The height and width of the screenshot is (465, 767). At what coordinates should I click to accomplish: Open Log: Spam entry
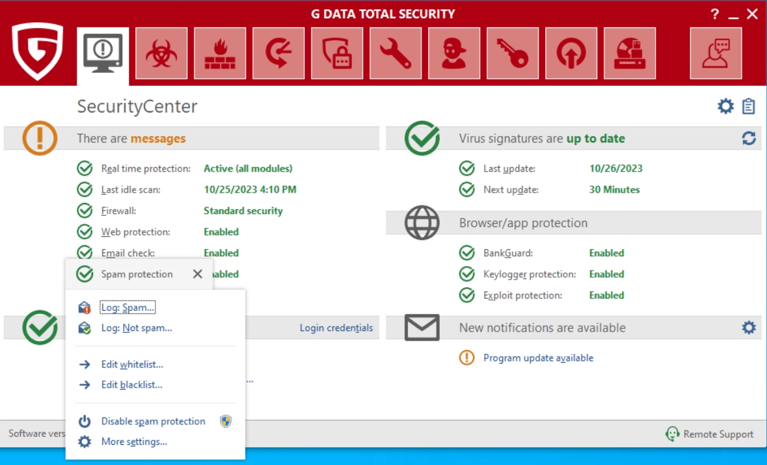(128, 308)
